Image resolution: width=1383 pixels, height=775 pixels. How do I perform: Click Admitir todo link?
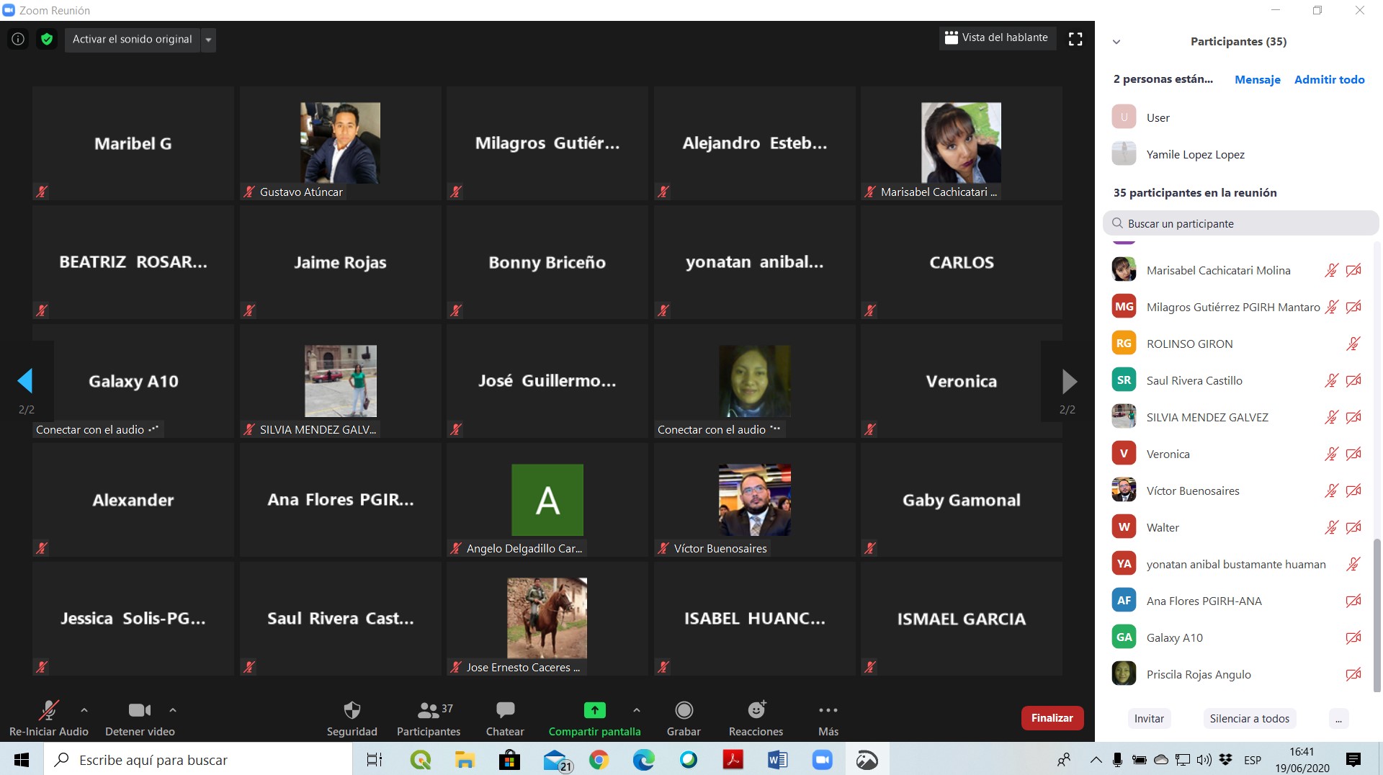tap(1329, 79)
